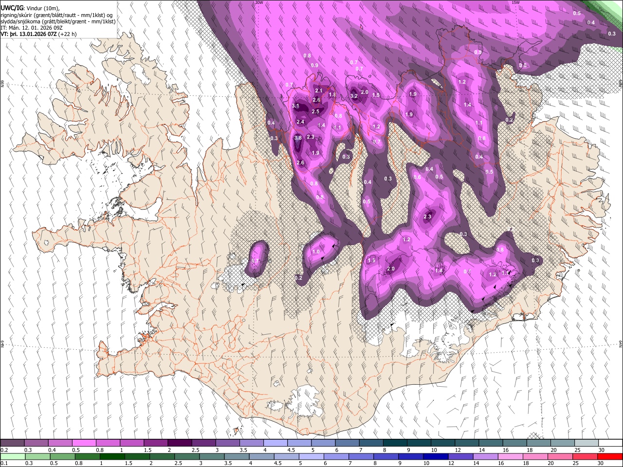Screen dimensions: 623x467
Task: Click the 'UWC/IG: Vindur (10m)' title line
Action: point(30,8)
